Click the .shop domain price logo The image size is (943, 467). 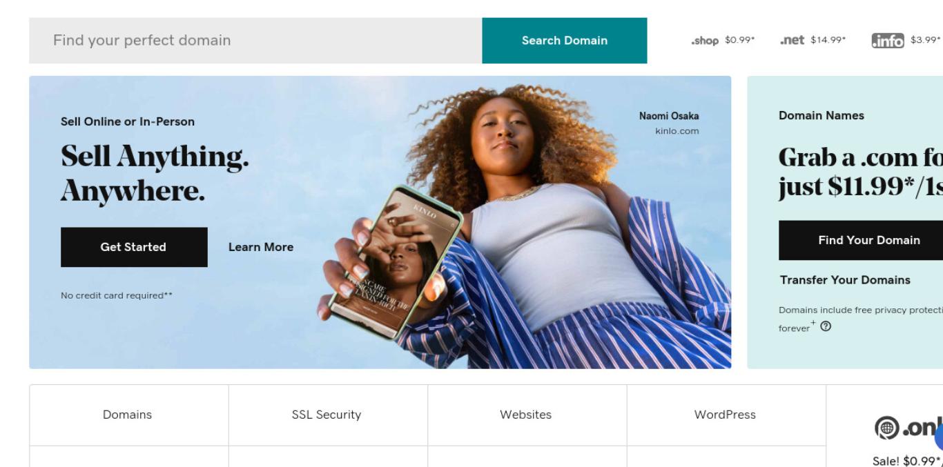[x=705, y=41]
